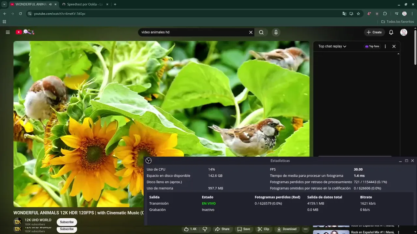Click the Estadísticas window title bar

[280, 161]
